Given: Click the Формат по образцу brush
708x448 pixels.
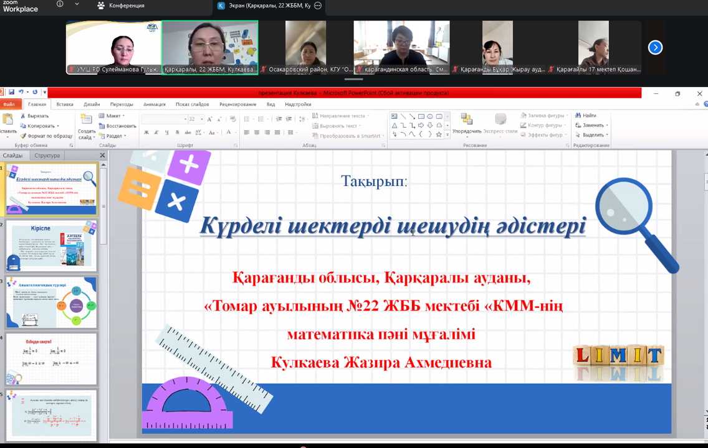Looking at the screenshot, I should [x=23, y=136].
